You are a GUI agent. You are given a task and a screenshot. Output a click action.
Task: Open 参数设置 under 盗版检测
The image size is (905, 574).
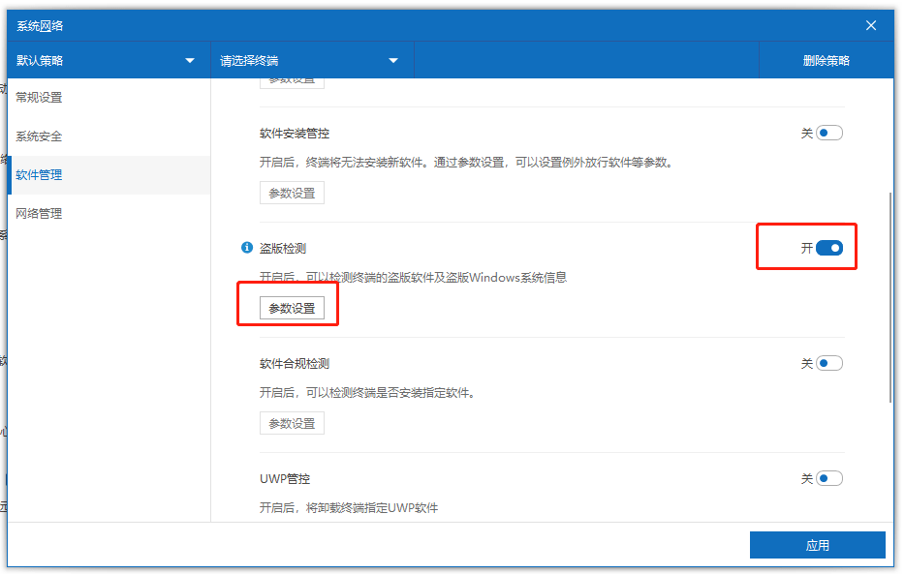pos(292,309)
